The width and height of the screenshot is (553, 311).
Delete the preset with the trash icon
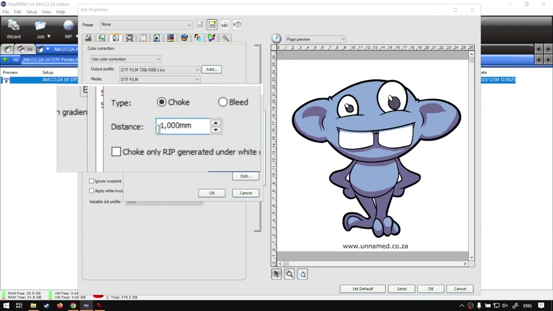[x=237, y=25]
